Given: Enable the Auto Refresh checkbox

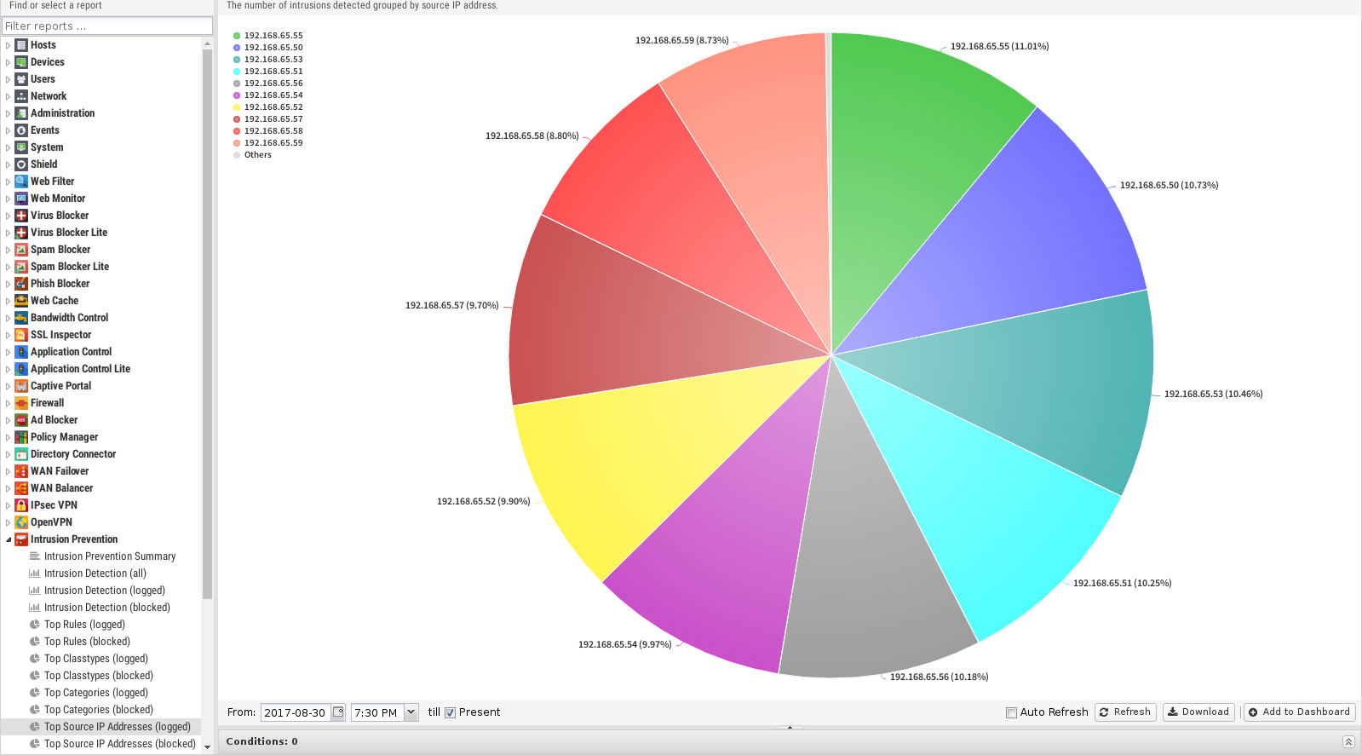Looking at the screenshot, I should click(1011, 712).
